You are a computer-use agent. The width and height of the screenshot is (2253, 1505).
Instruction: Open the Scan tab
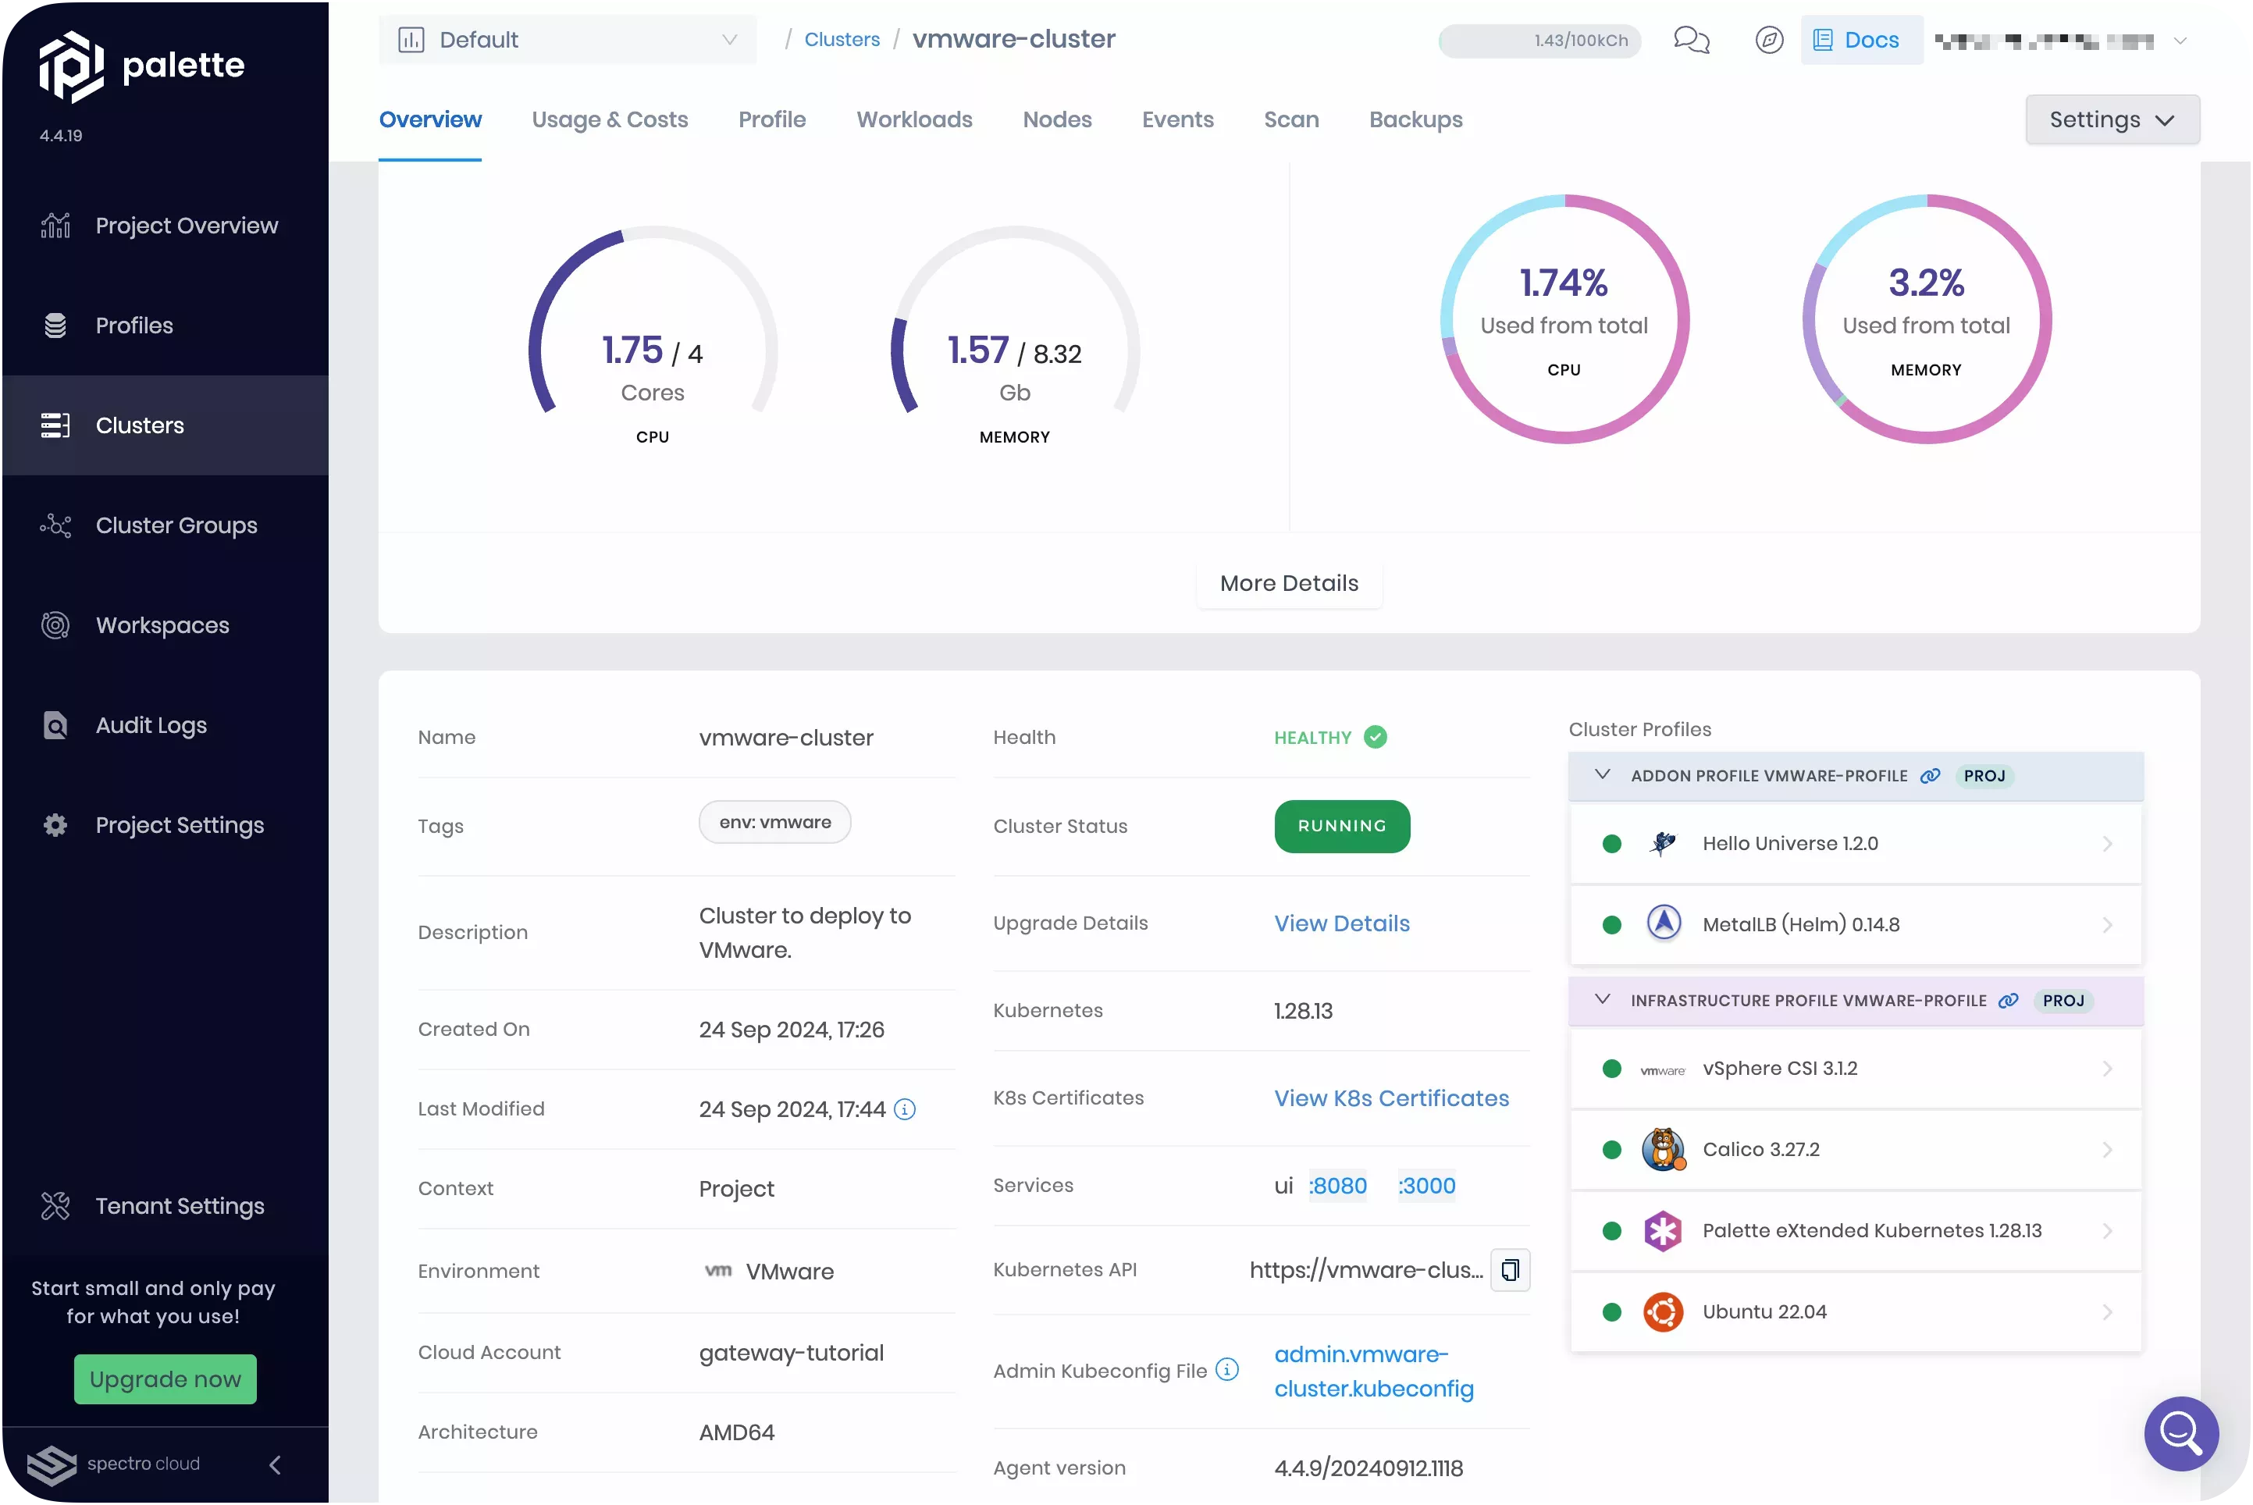tap(1290, 119)
